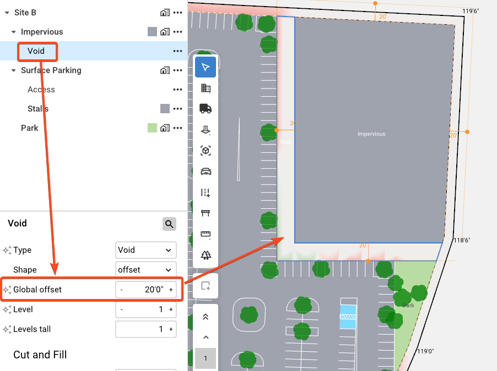This screenshot has width=497, height=371.
Task: Click the 3D cube tool icon
Action: (206, 151)
